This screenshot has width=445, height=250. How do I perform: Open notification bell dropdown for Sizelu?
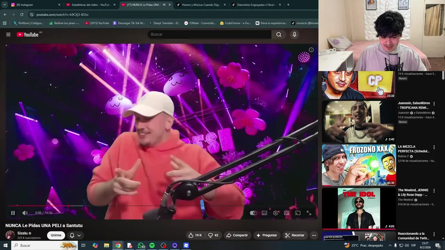75,235
